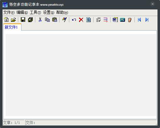Open a file with the folder icon
Viewport: 160px width, 128px height.
14,20
